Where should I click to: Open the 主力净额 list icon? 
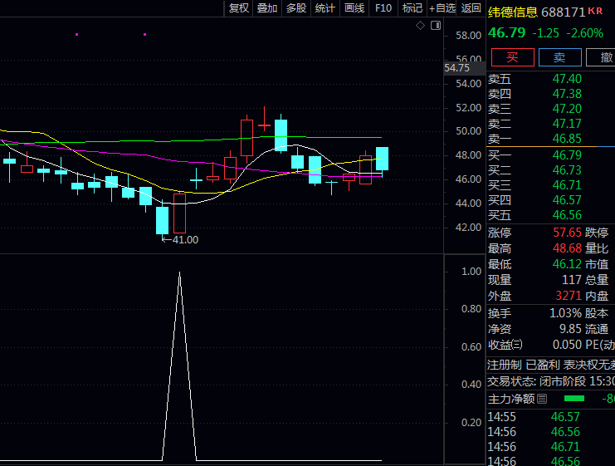point(543,400)
